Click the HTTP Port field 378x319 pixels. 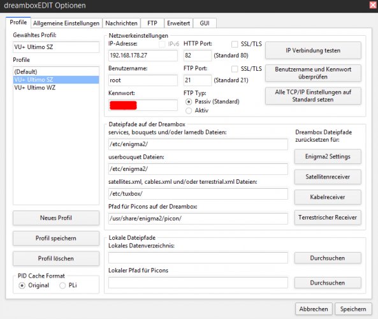tap(198, 56)
